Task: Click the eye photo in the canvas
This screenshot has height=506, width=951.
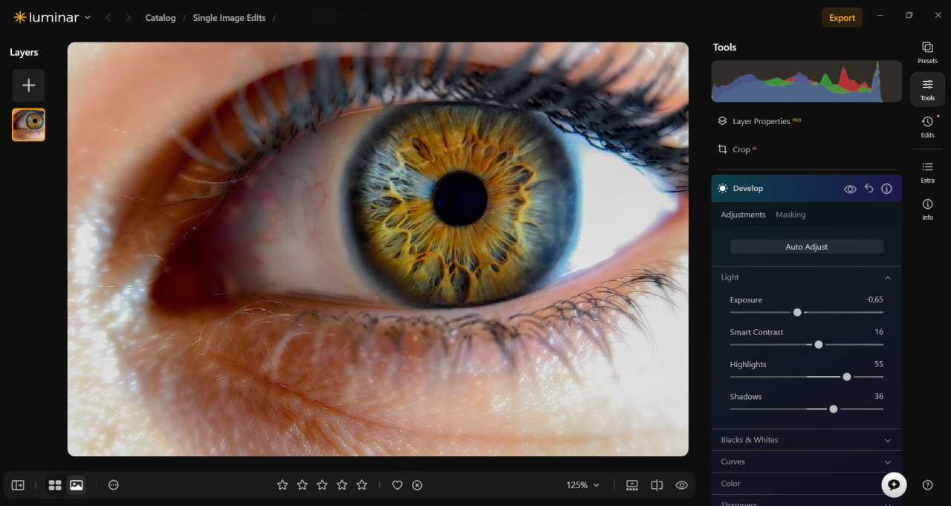Action: click(x=378, y=249)
